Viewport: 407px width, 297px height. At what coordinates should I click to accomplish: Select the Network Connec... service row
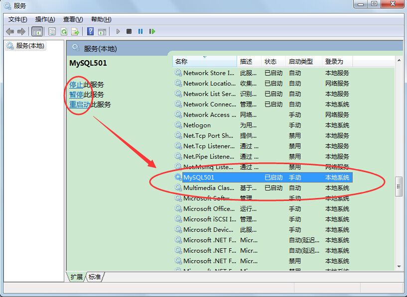click(264, 104)
